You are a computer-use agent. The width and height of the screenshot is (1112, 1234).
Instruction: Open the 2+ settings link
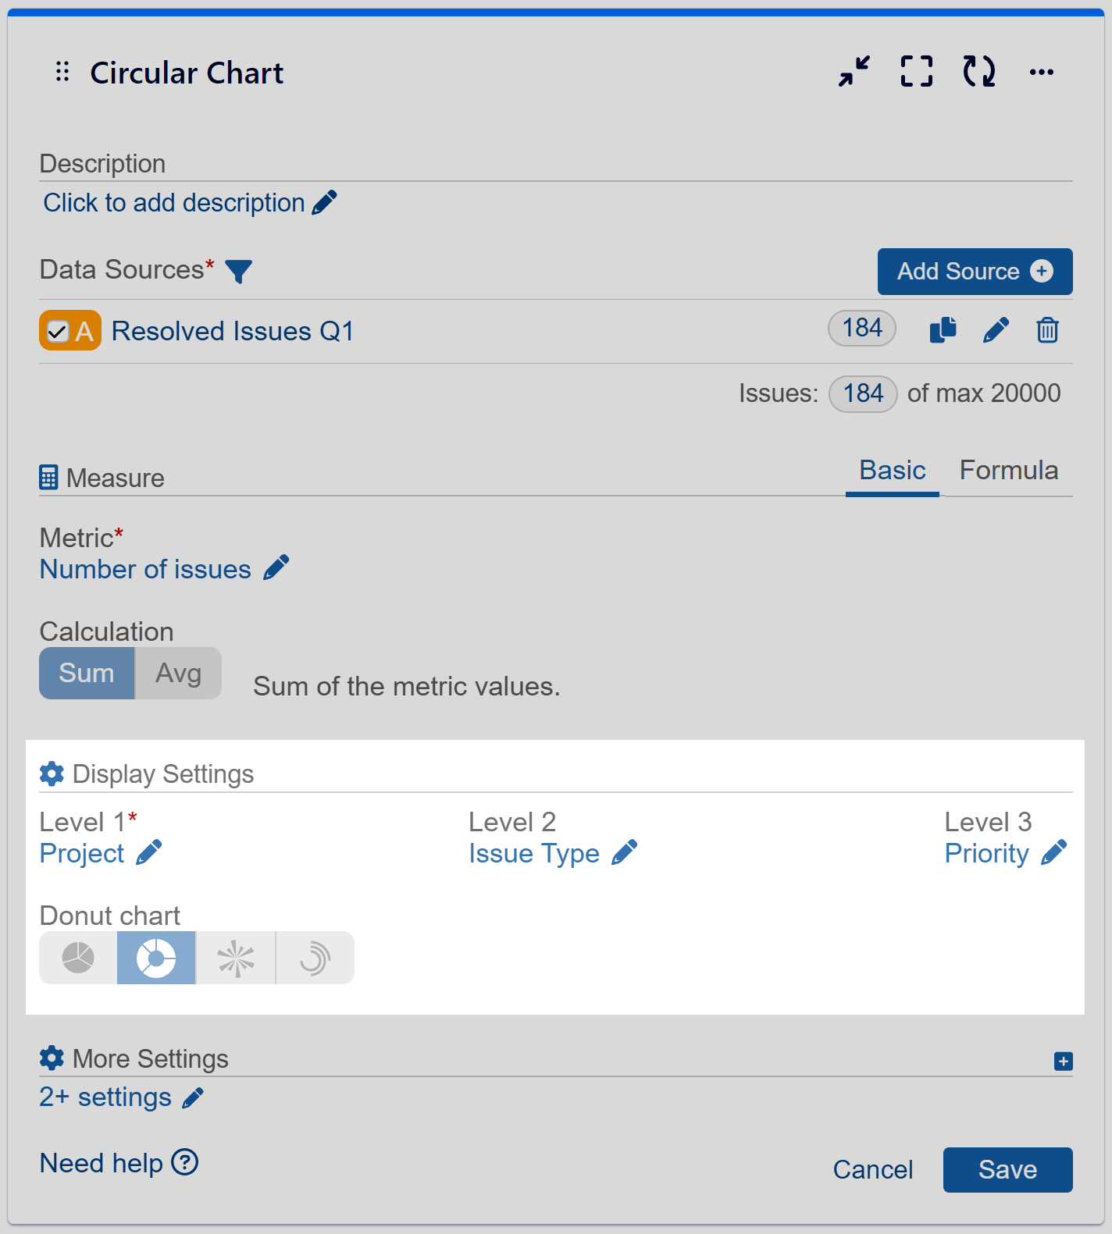click(106, 1097)
